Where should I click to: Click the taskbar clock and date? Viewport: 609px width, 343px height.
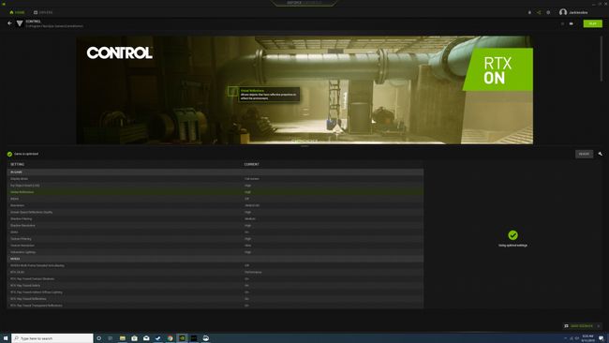[588, 338]
